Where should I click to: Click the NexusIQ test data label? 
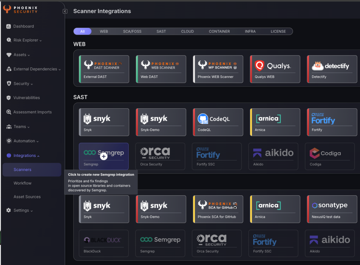[x=326, y=217]
